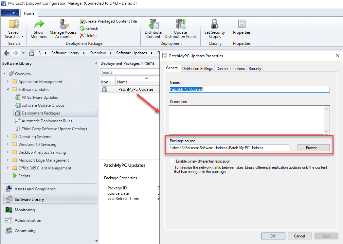
Task: Switch to the Monitoring workspace
Action: [50, 210]
